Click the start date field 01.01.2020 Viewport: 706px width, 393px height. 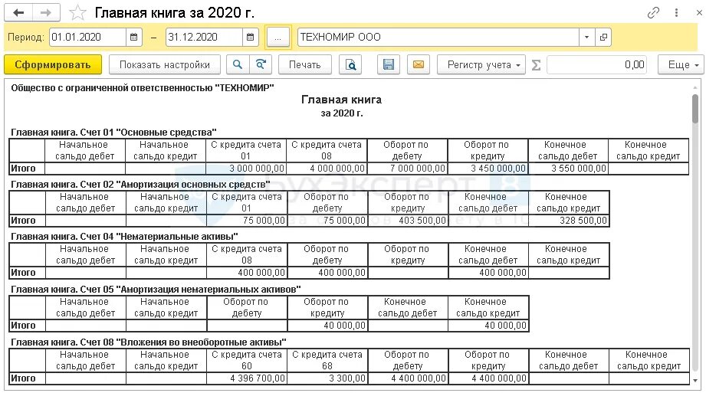coord(87,38)
